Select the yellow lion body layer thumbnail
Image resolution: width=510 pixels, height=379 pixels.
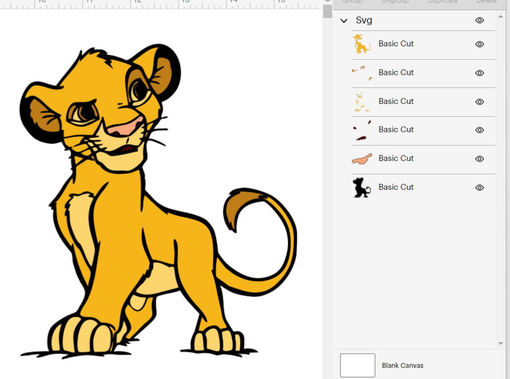pyautogui.click(x=362, y=44)
